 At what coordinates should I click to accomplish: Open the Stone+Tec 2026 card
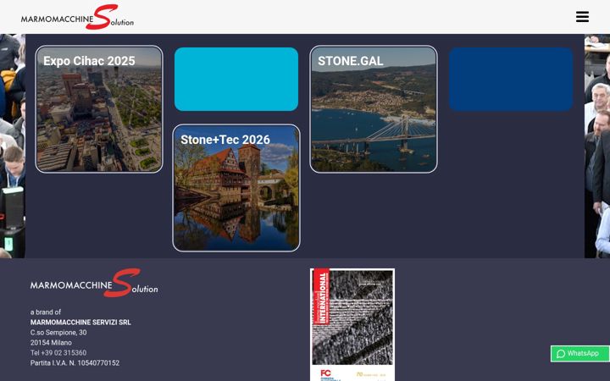pyautogui.click(x=236, y=188)
